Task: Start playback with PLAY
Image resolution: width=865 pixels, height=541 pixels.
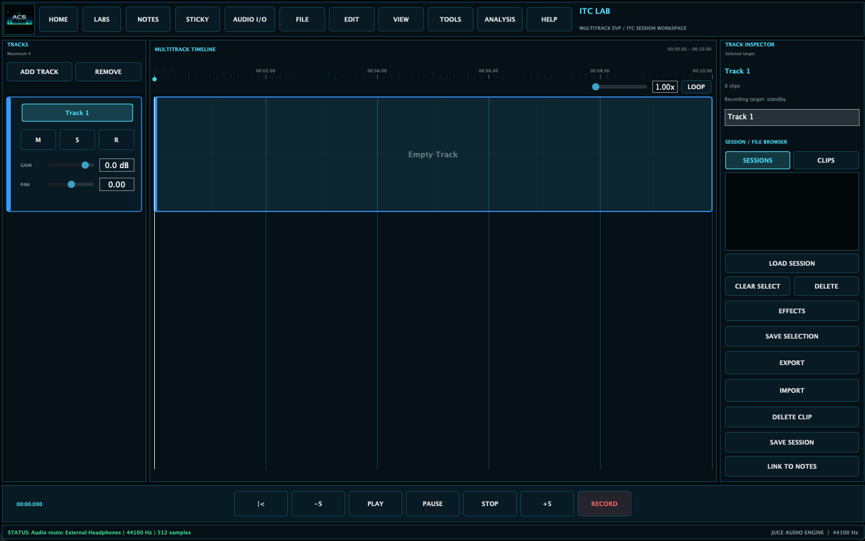Action: point(375,504)
